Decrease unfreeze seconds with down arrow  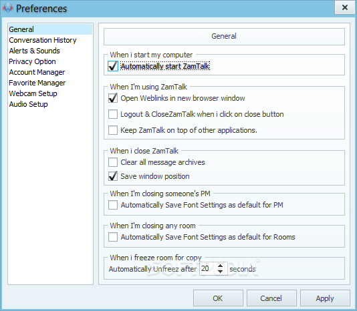220,272
